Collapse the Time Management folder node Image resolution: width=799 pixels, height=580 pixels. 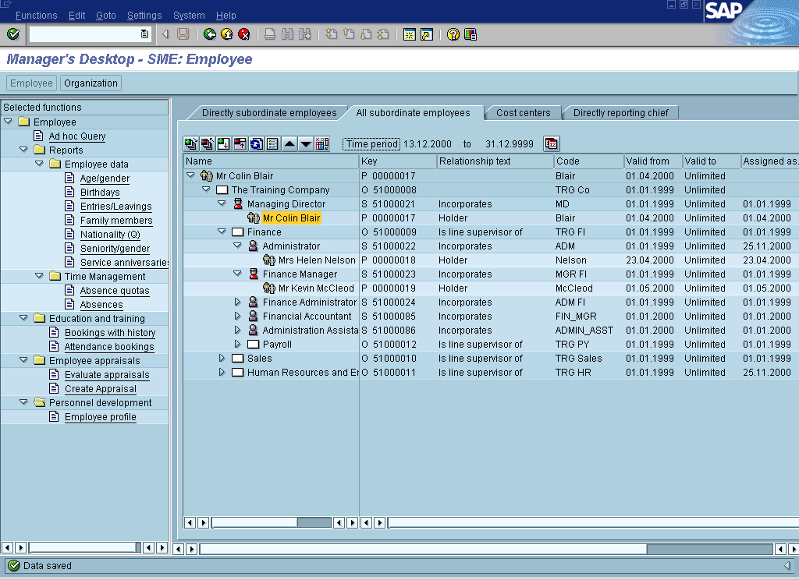point(39,276)
